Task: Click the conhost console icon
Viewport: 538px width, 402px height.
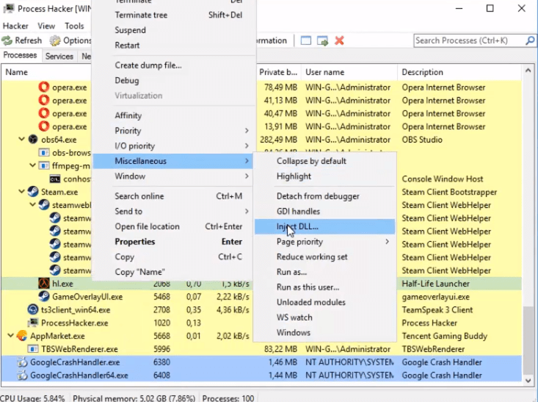Action: pos(55,179)
